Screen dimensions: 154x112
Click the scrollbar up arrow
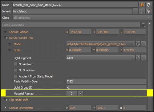[150, 24]
